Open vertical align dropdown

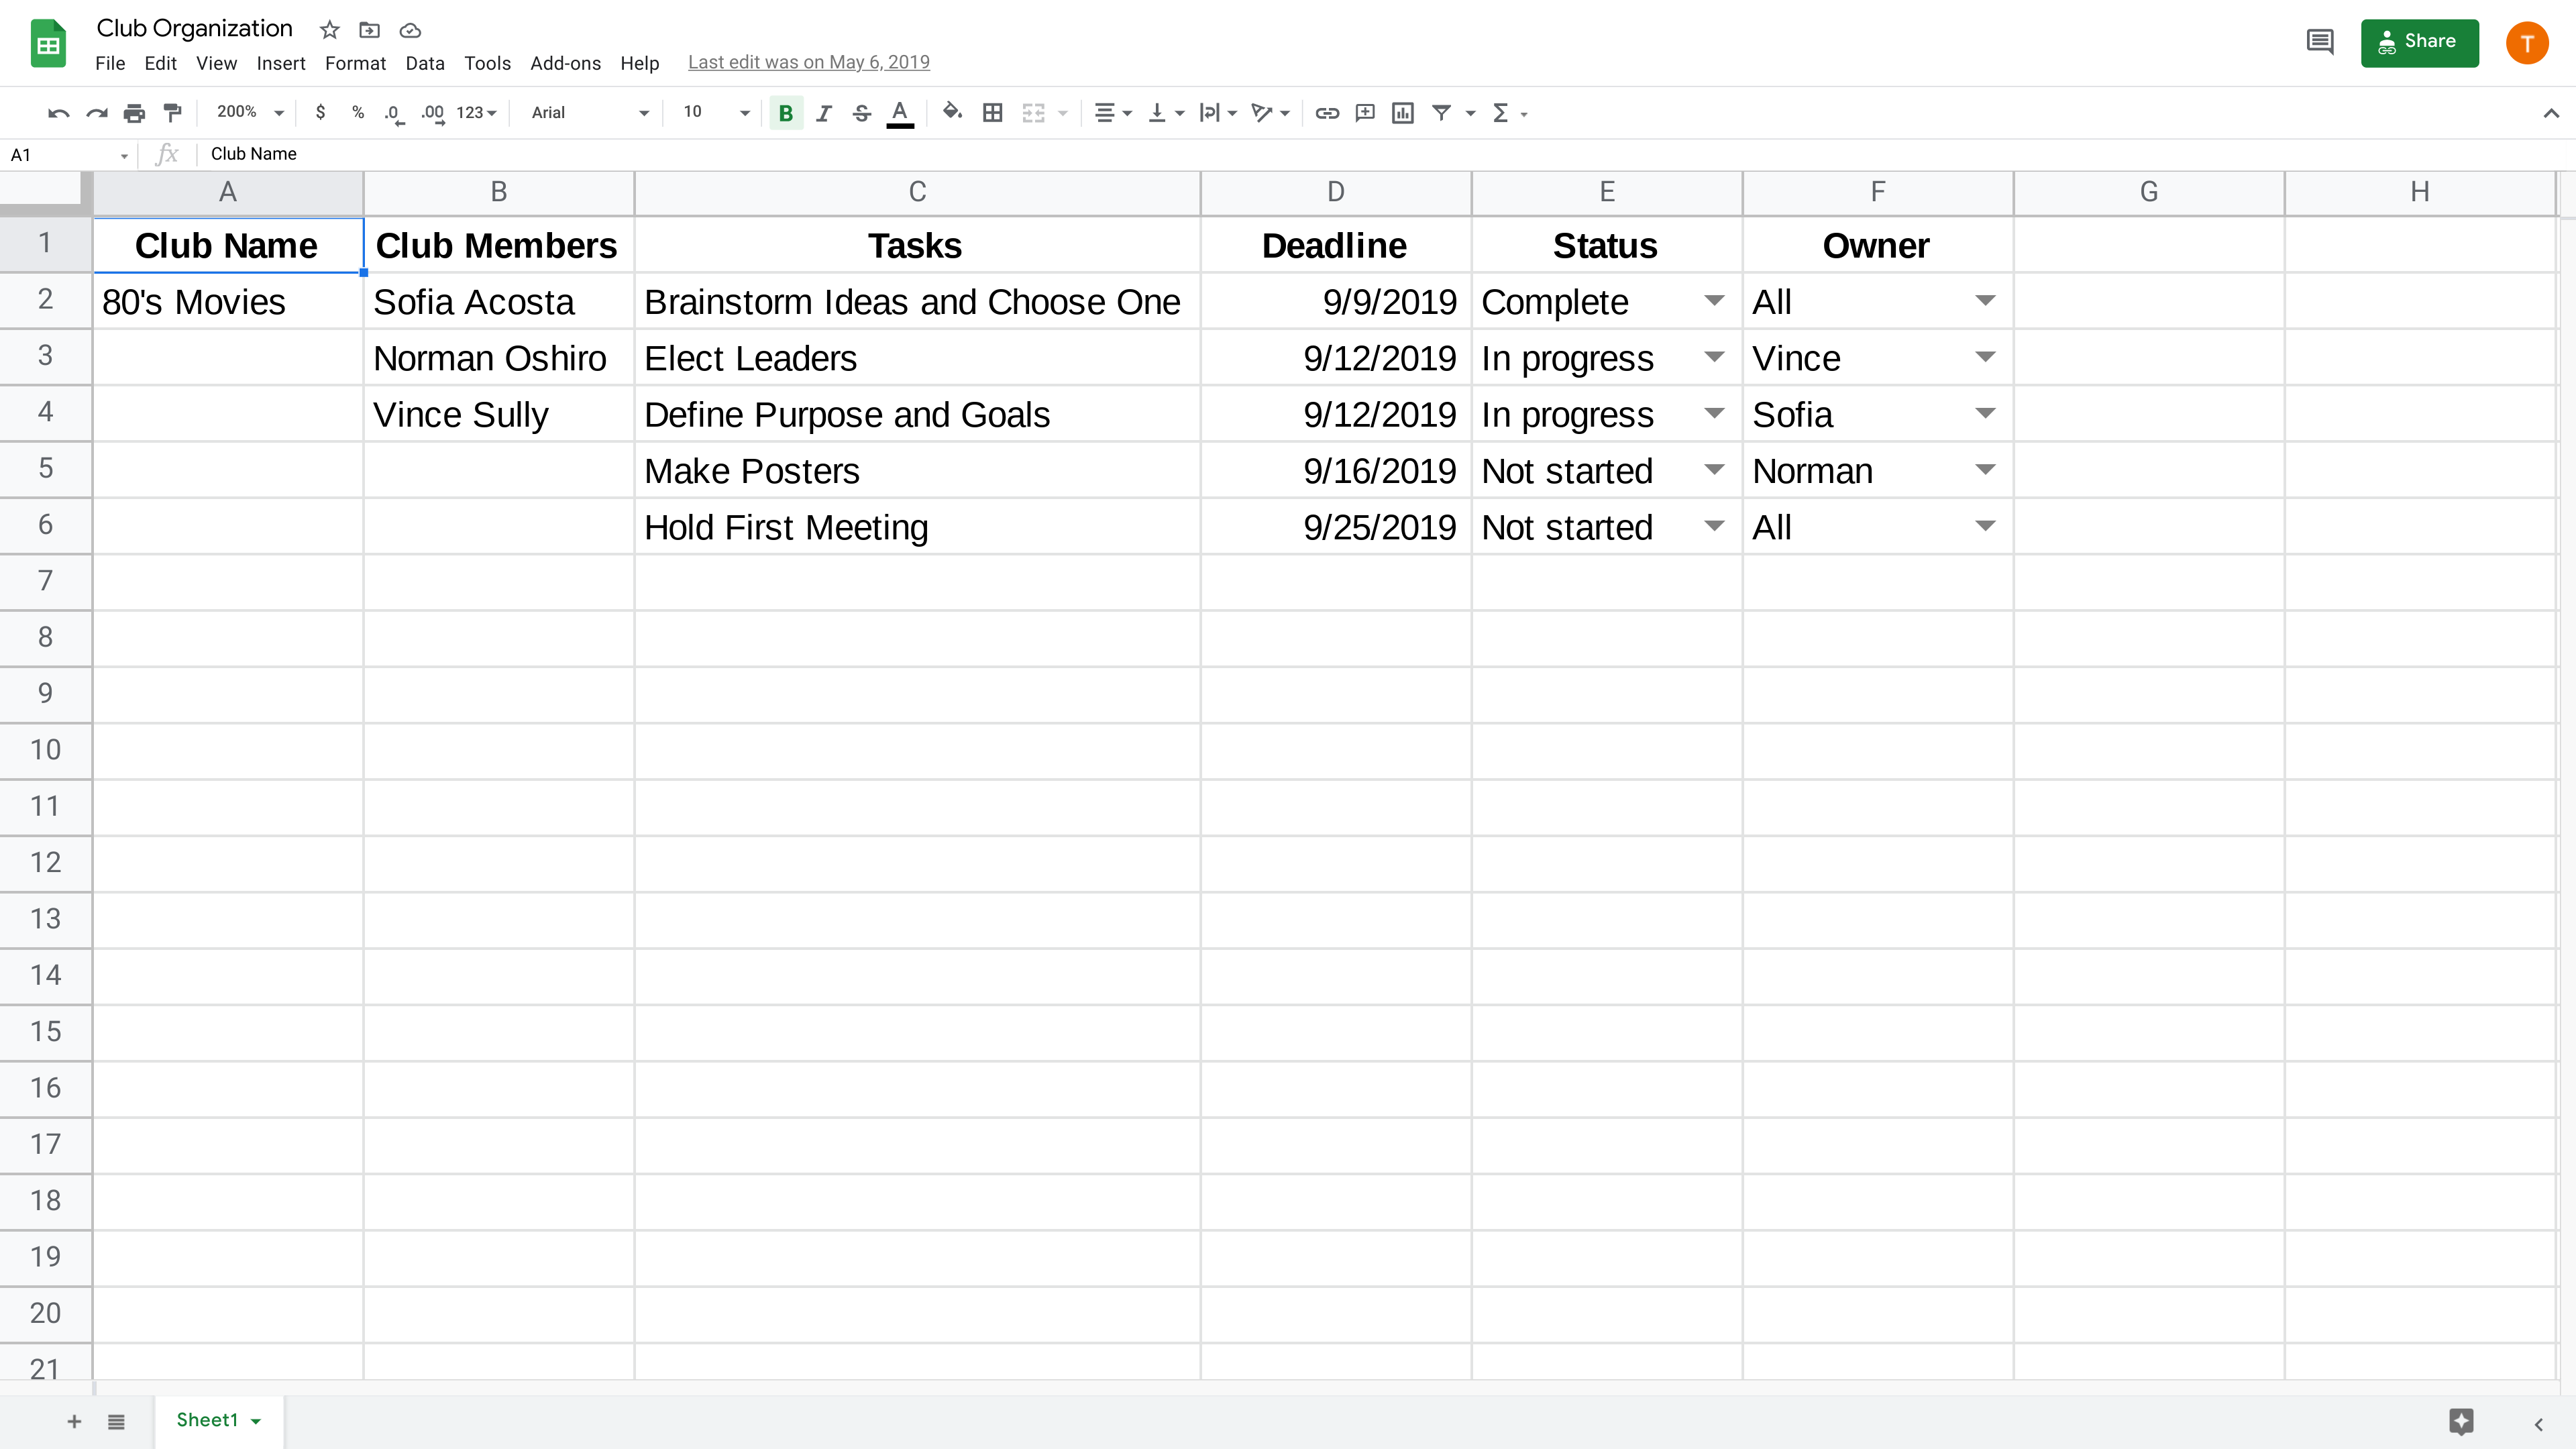[1165, 113]
